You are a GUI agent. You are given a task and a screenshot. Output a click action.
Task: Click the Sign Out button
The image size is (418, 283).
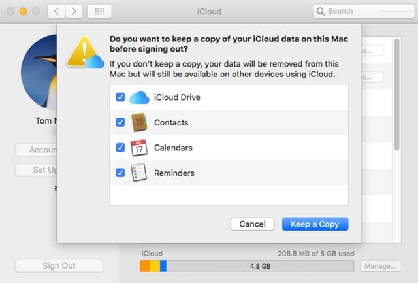pyautogui.click(x=59, y=266)
